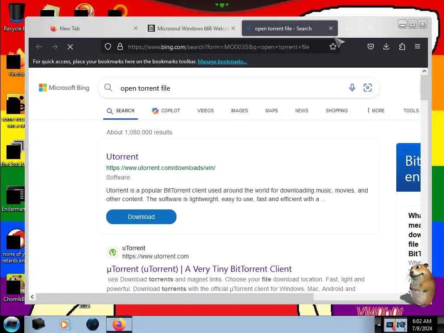
Task: Open the COPILOT search tab
Action: point(166,111)
